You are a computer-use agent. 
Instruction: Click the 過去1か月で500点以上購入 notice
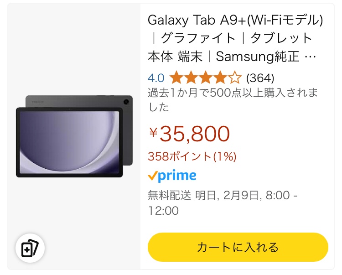pos(233,100)
